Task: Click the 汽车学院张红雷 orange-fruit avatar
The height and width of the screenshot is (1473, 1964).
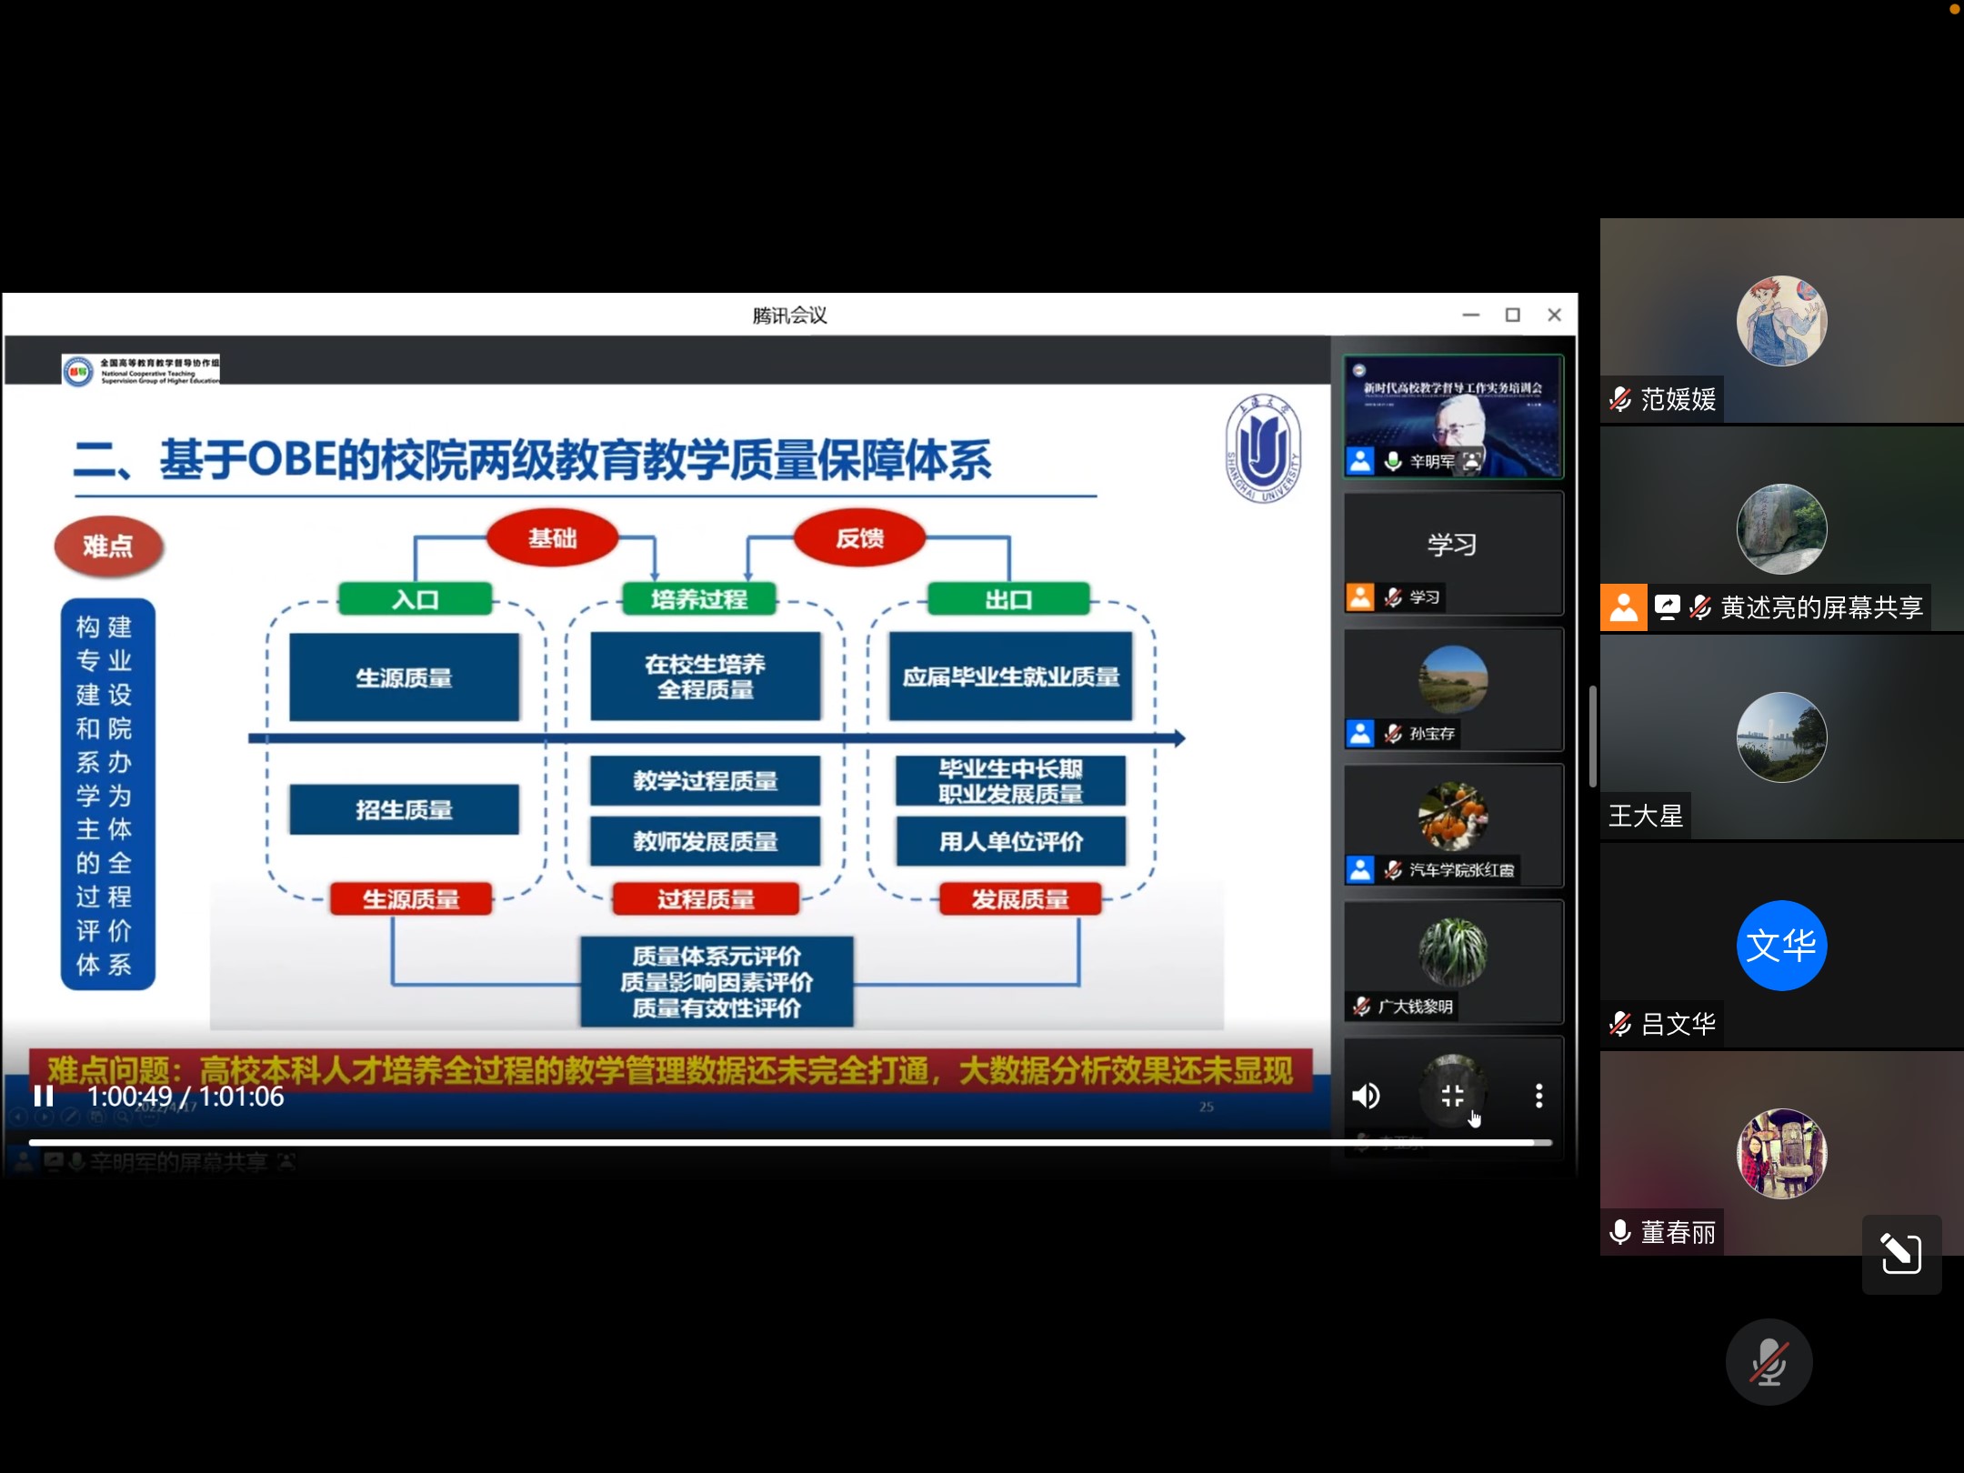Action: [1453, 816]
